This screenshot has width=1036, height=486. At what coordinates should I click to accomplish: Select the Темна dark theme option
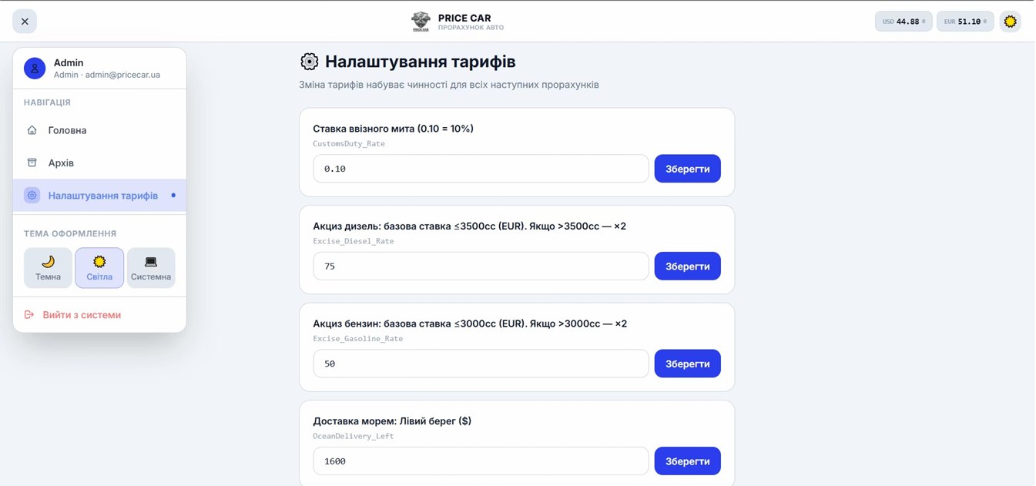click(x=48, y=268)
